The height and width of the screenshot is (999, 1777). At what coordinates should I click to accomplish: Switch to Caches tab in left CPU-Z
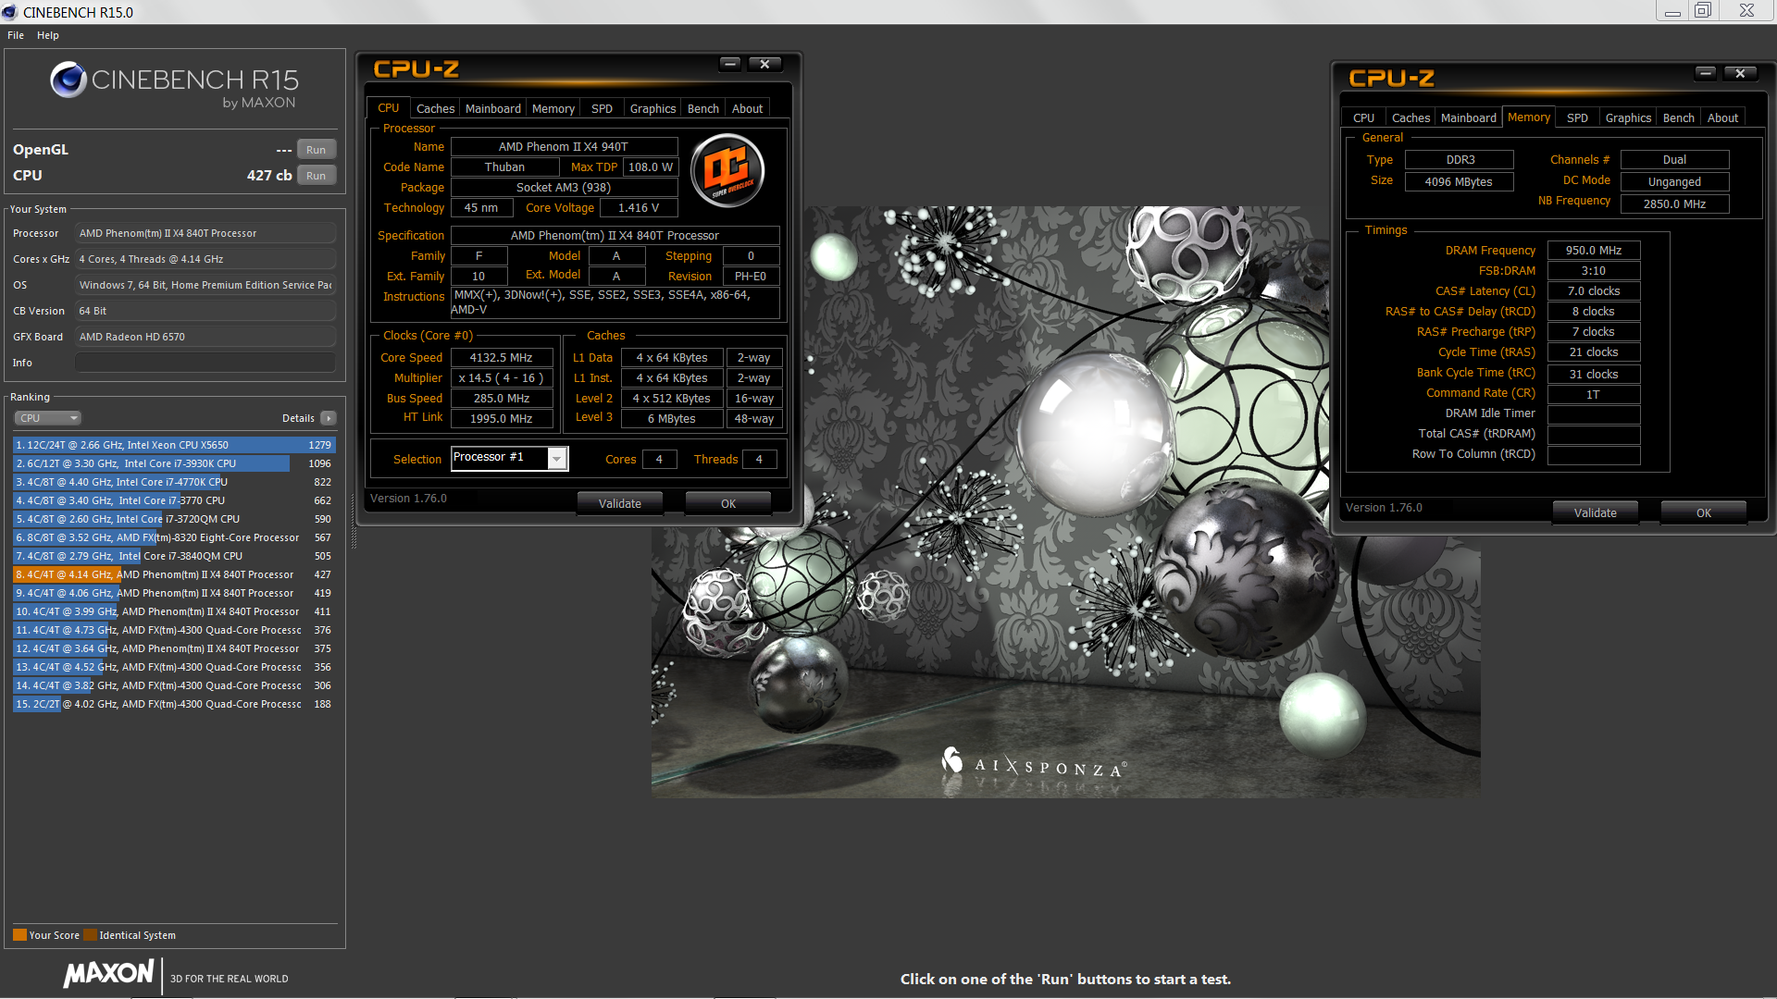pyautogui.click(x=435, y=108)
